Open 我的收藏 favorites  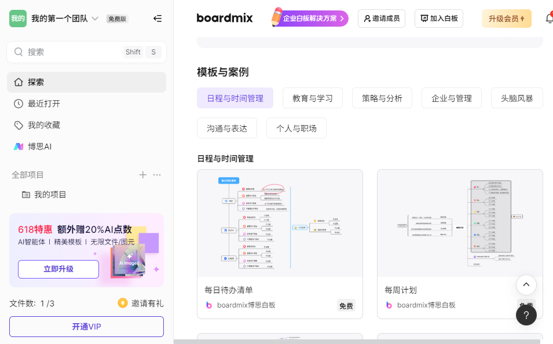coord(86,125)
